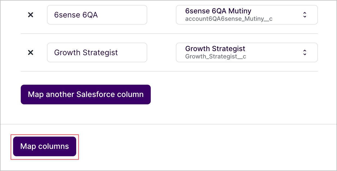Confirm mappings using the bottom purple button

[45, 146]
